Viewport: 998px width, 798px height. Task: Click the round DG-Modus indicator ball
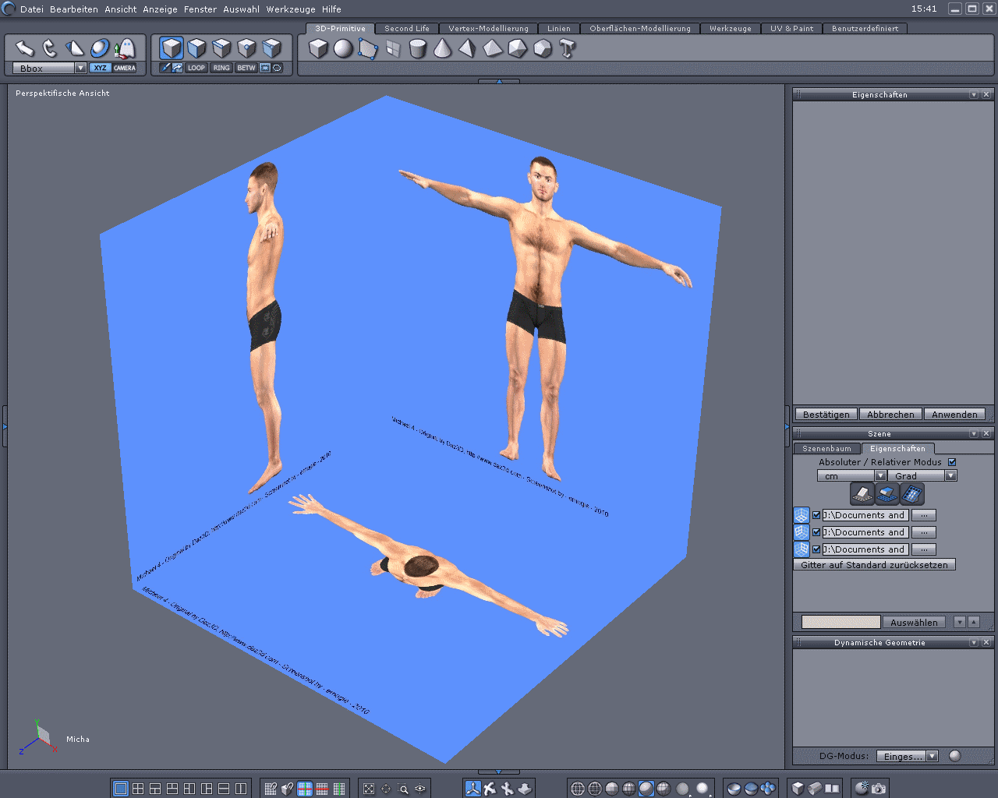click(x=955, y=756)
